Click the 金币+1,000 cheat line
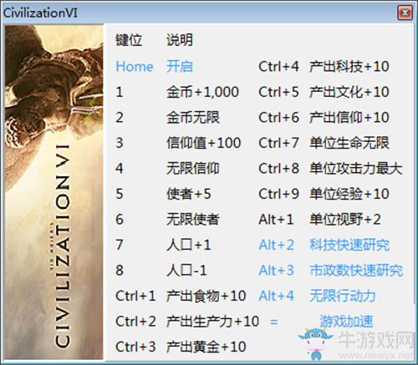This screenshot has width=418, height=365. point(202,92)
